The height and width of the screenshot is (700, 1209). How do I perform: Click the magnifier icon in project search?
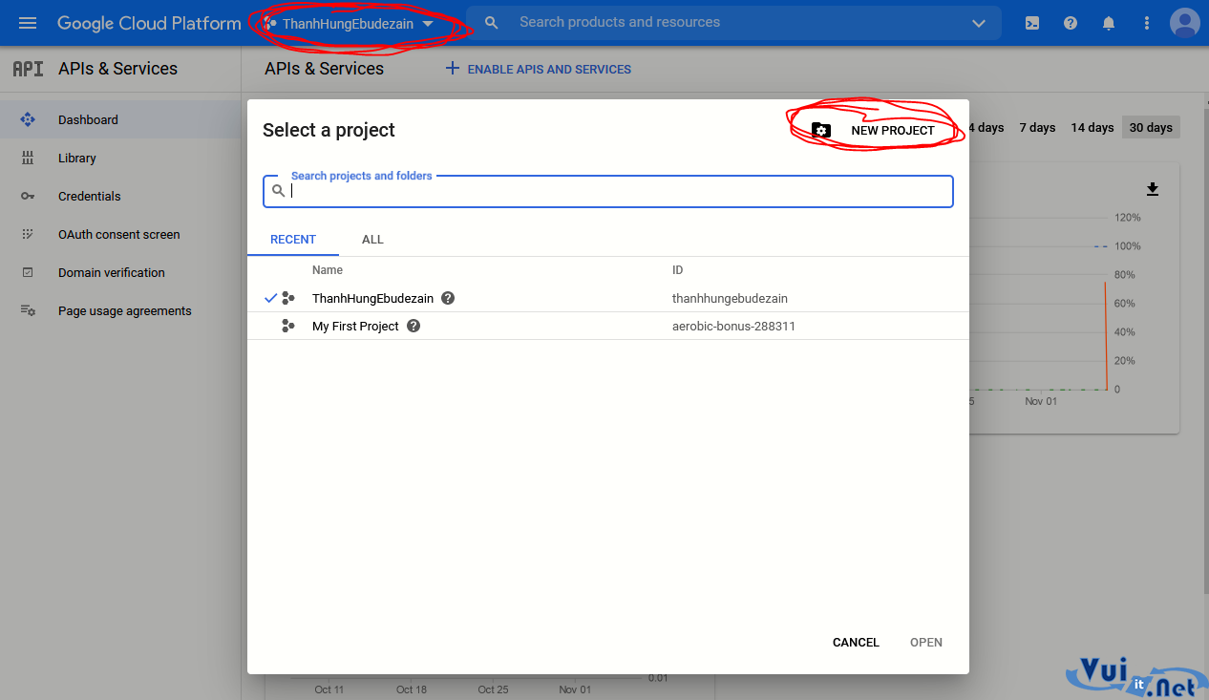278,191
